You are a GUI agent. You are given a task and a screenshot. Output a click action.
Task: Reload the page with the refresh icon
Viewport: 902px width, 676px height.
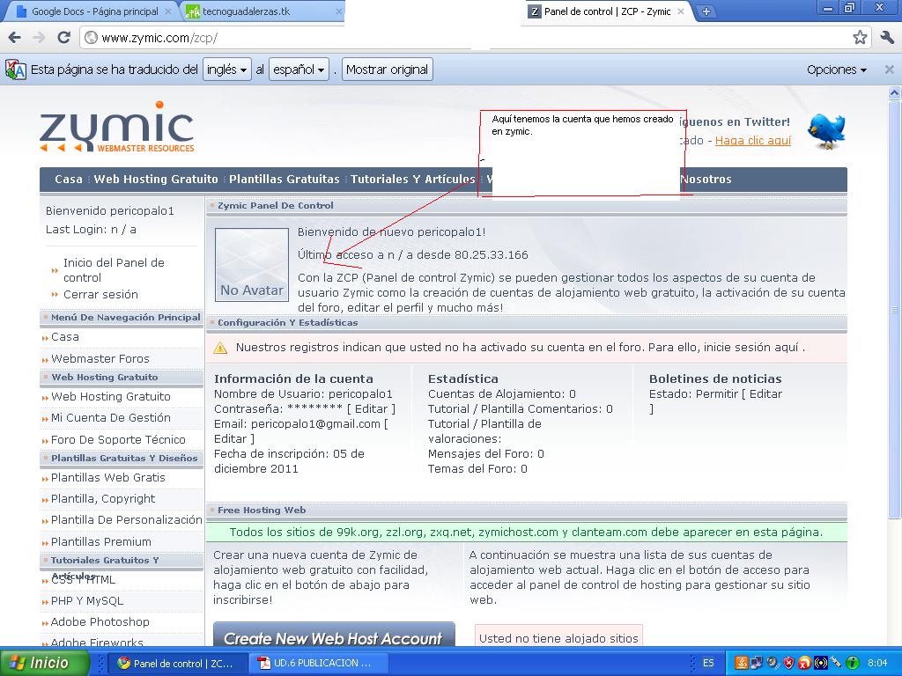click(63, 38)
